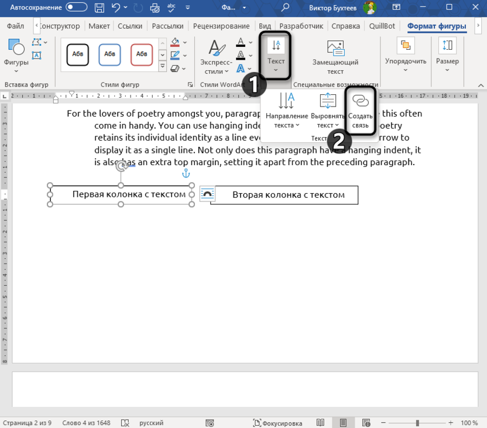Viewport: 487px width, 428px height.
Task: Switch to Web Layout view icon
Action: click(368, 423)
